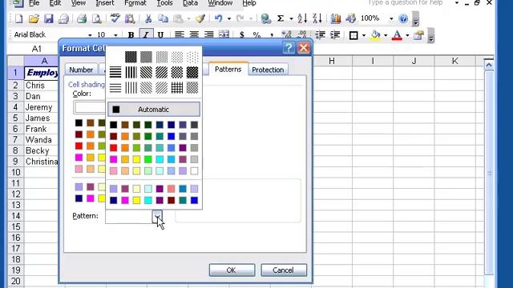The height and width of the screenshot is (288, 513).
Task: Click the Name Box showing A1
Action: [36, 49]
